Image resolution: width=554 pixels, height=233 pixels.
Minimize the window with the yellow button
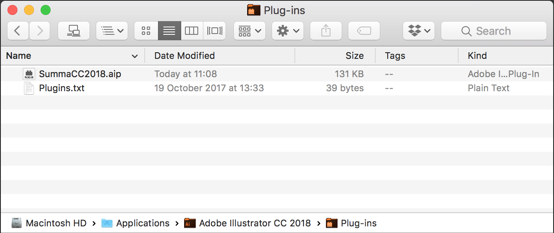[29, 10]
